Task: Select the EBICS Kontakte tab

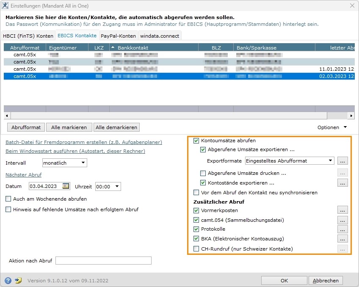Action: point(77,36)
